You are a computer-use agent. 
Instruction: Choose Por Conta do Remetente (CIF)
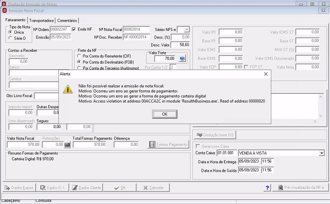click(x=79, y=56)
